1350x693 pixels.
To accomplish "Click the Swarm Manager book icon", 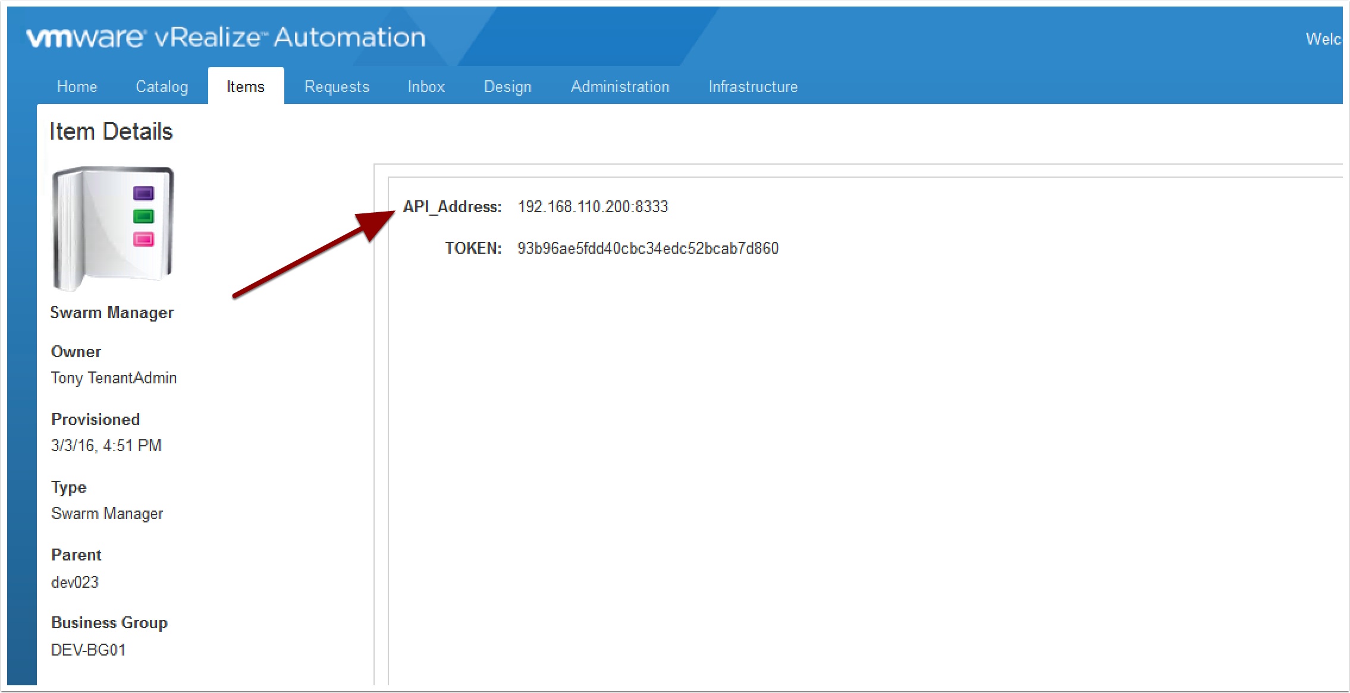I will tap(113, 229).
